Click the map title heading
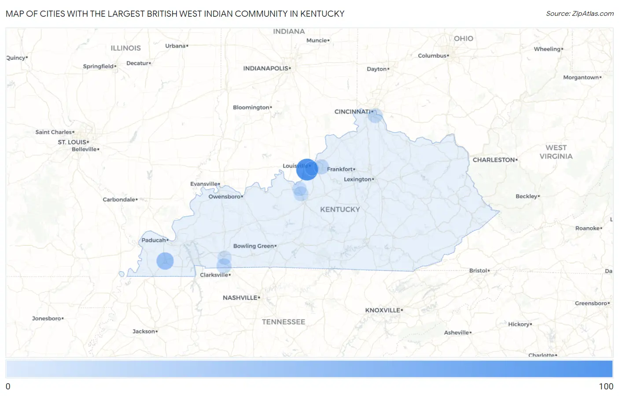619x396 pixels. (175, 14)
